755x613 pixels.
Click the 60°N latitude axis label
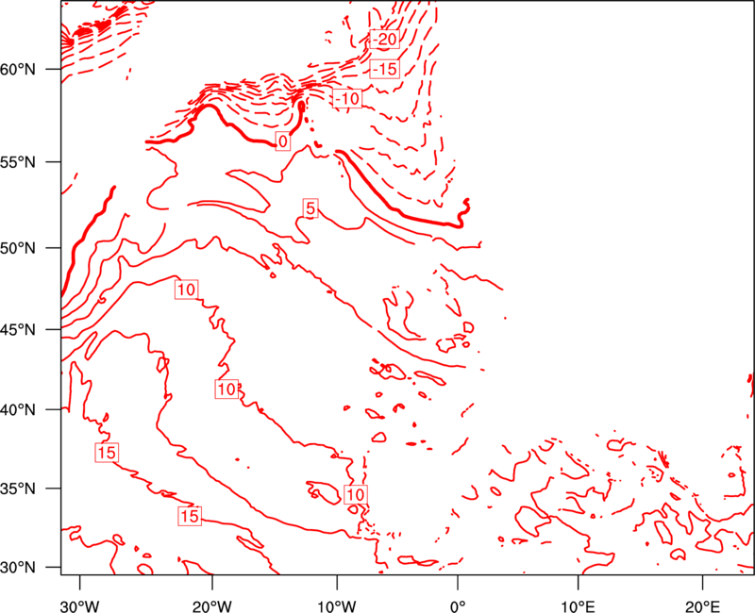[x=18, y=70]
